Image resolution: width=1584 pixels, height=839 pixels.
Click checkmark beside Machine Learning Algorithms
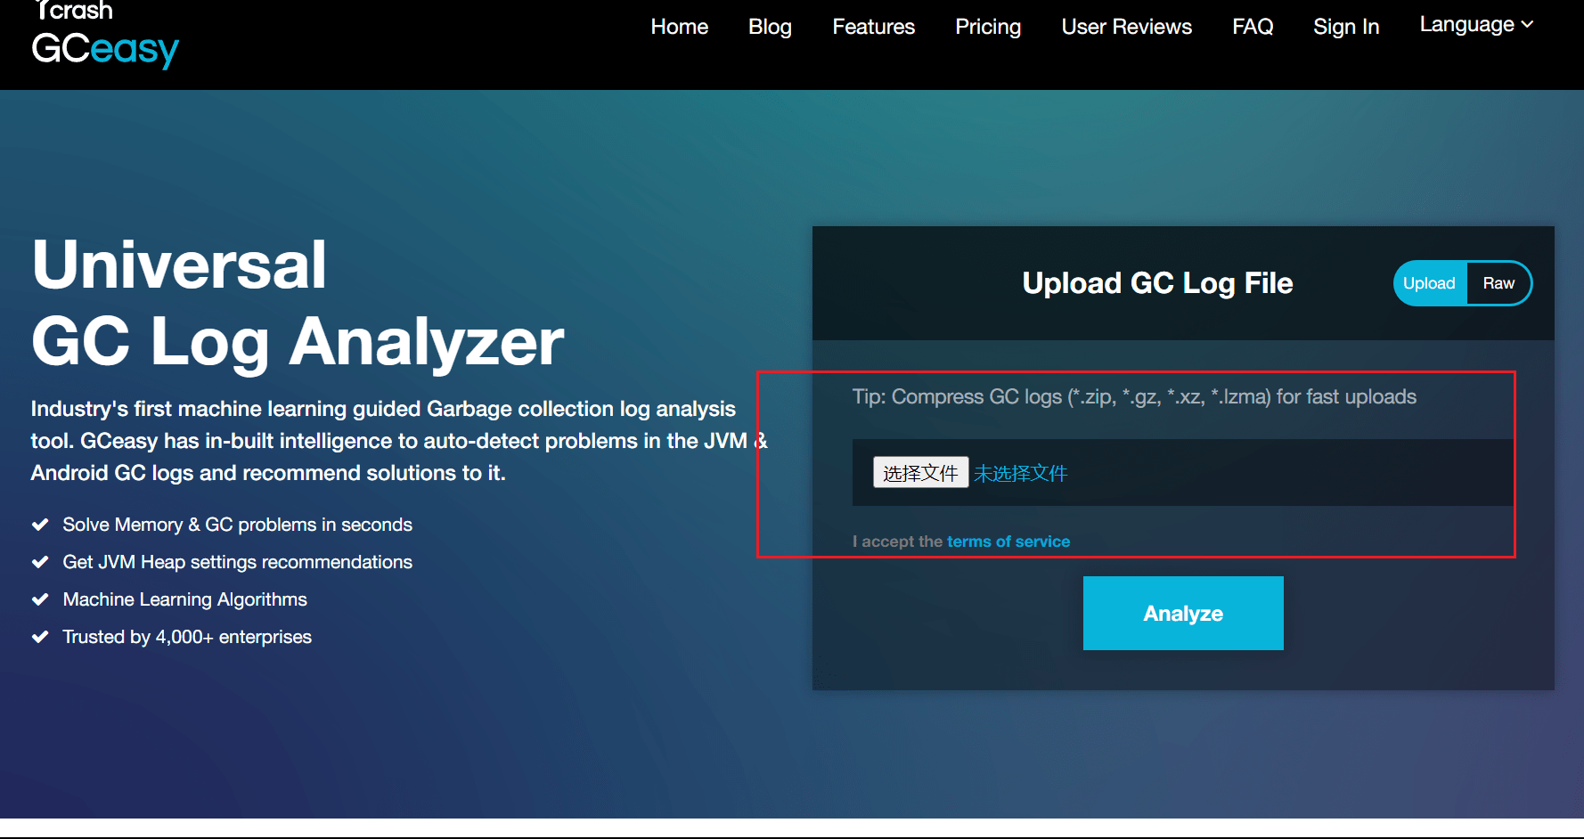point(40,599)
